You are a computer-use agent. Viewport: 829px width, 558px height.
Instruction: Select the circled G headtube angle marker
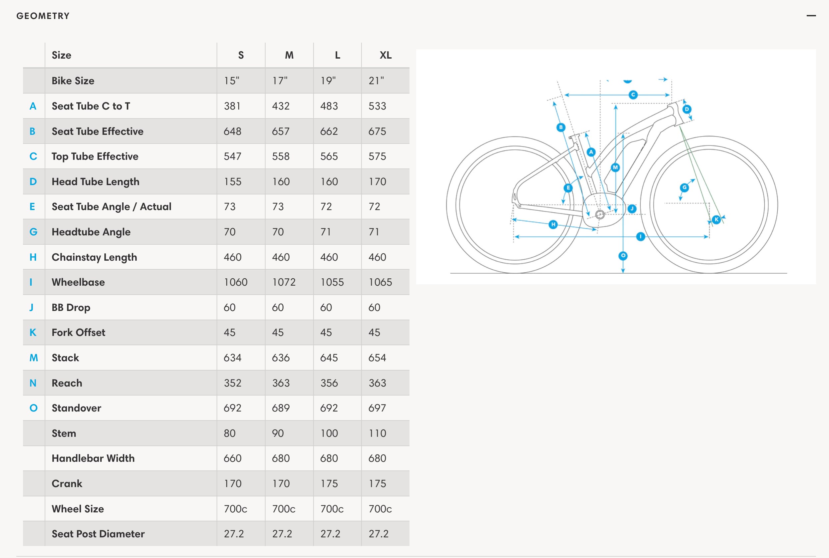684,187
